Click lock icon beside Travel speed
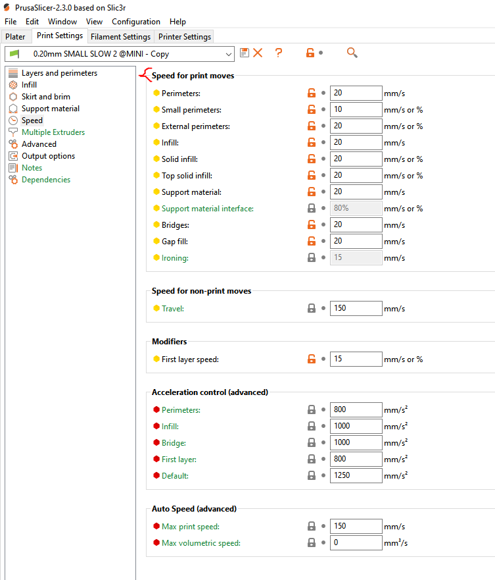Screen dimensions: 495x580 pos(312,309)
